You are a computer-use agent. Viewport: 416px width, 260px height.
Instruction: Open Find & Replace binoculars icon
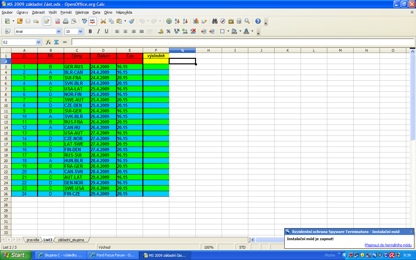(x=214, y=21)
